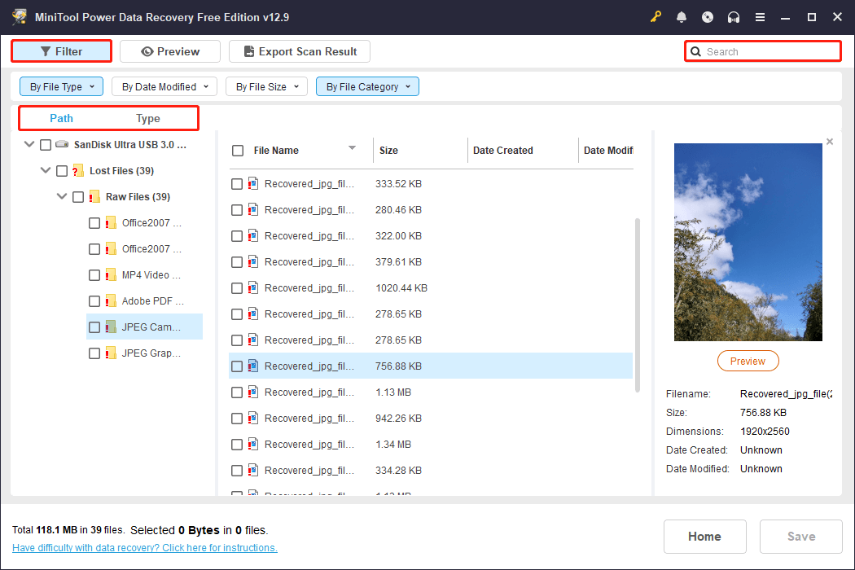Switch to the Path tab
This screenshot has width=855, height=570.
click(x=61, y=118)
